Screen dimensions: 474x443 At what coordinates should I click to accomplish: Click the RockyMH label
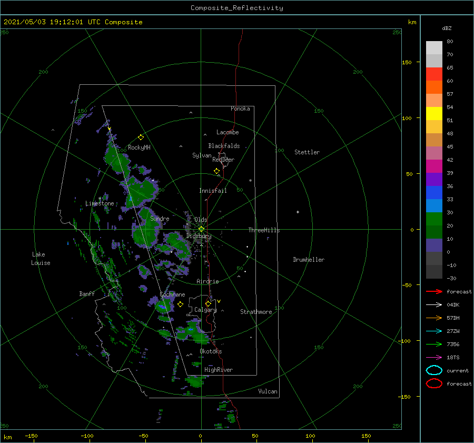[x=139, y=147]
